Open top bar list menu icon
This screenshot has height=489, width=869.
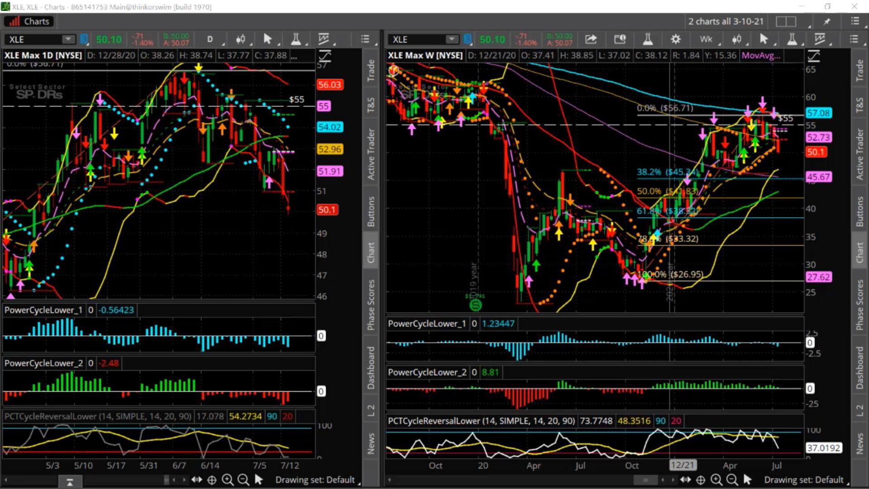[x=855, y=21]
